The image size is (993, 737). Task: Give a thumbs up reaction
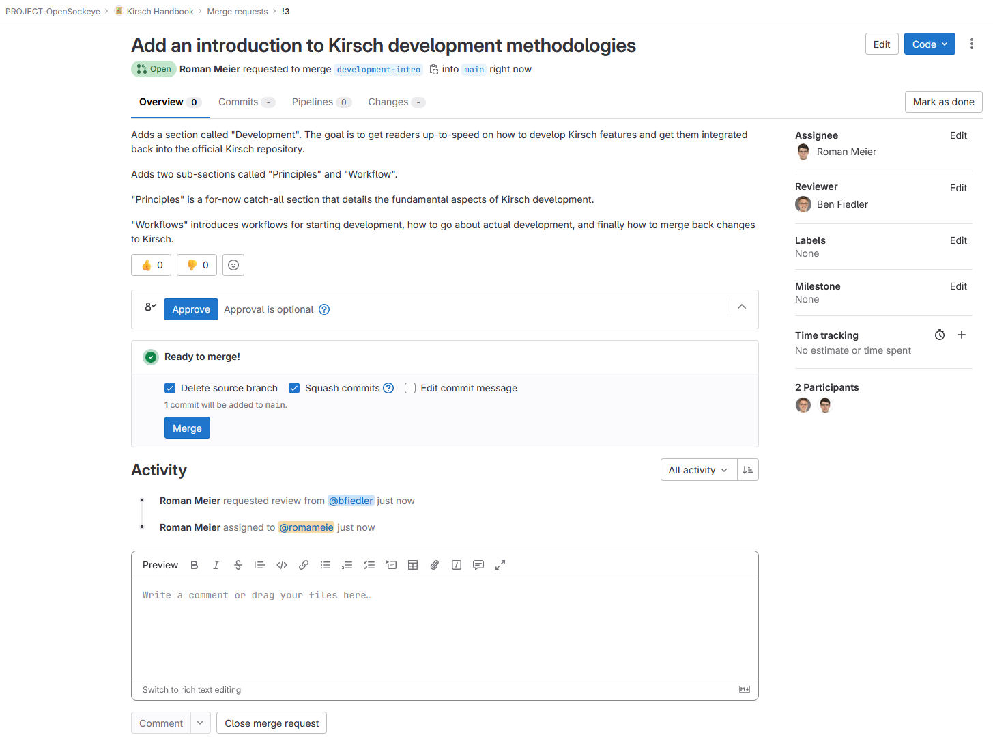coord(151,265)
